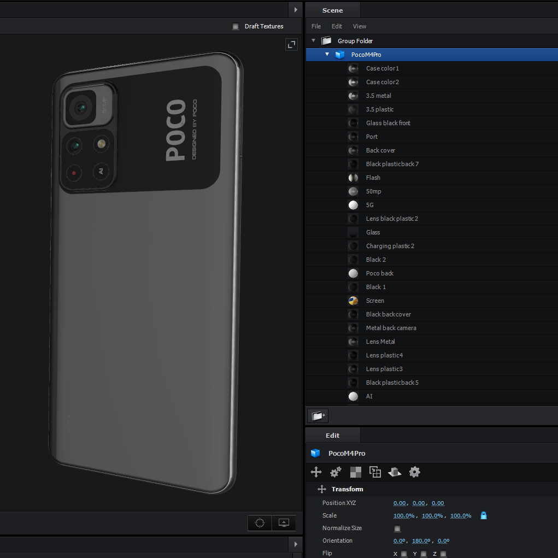Select the Glass black front material row

432,123
